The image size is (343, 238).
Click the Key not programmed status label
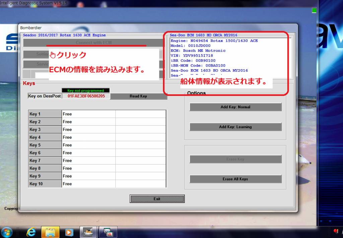86,90
